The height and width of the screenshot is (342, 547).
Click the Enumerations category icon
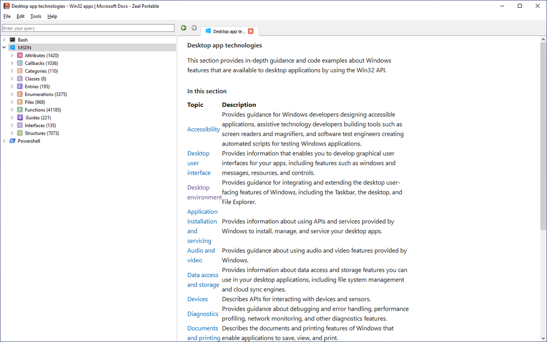[20, 94]
